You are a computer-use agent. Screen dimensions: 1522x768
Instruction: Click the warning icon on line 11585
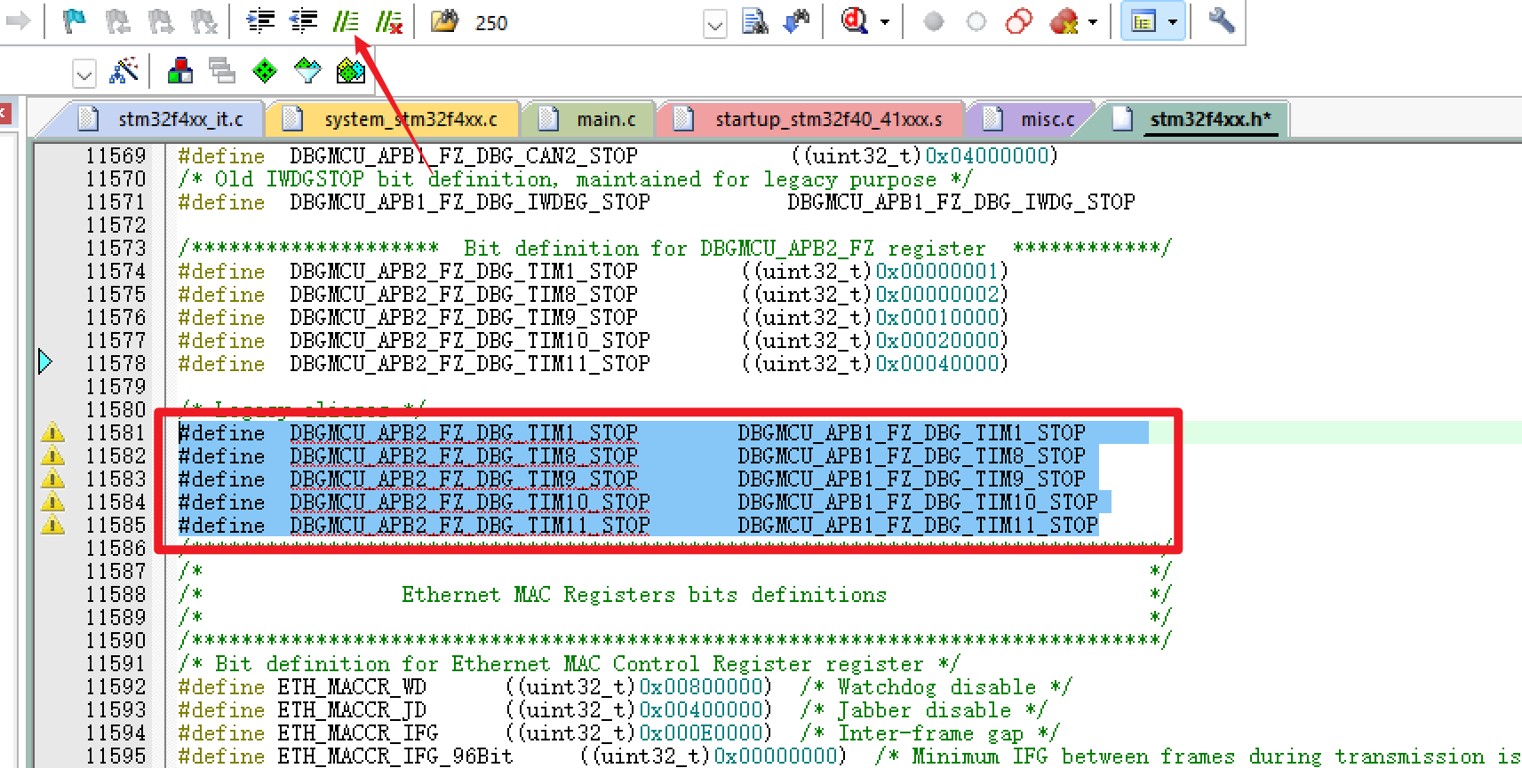52,525
